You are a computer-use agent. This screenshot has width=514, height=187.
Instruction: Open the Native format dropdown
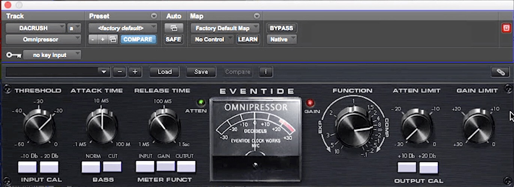[x=281, y=39]
